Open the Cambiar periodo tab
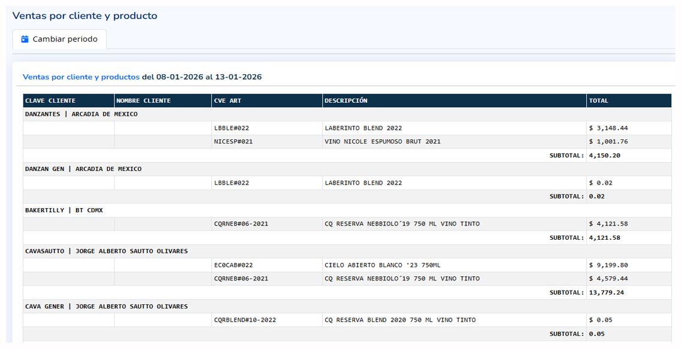This screenshot has height=348, width=682. 59,39
